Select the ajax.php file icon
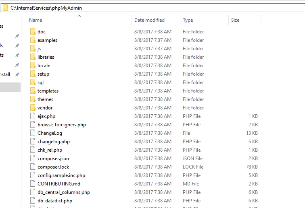Image resolution: width=305 pixels, height=208 pixels. [33, 116]
